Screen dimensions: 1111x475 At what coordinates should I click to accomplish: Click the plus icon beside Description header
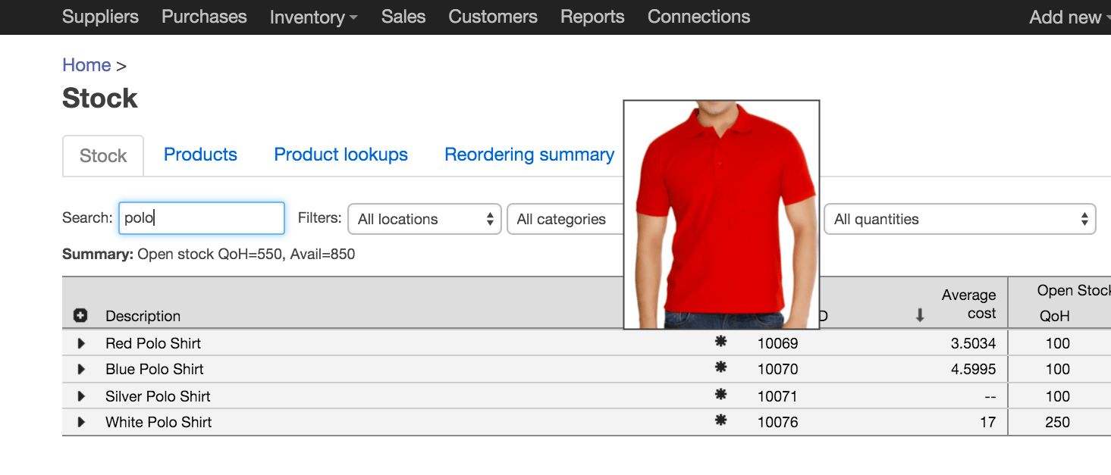click(x=80, y=315)
